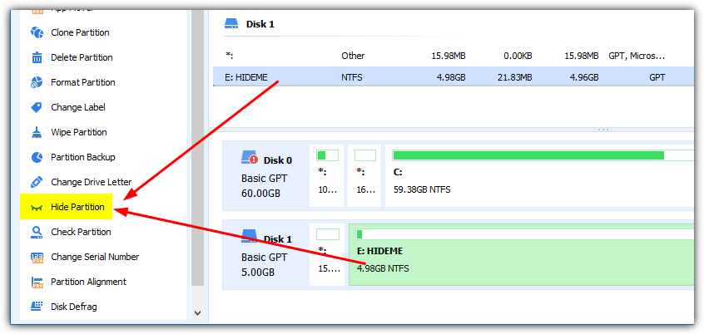Click the Disk 1 icon in list header

[x=231, y=24]
